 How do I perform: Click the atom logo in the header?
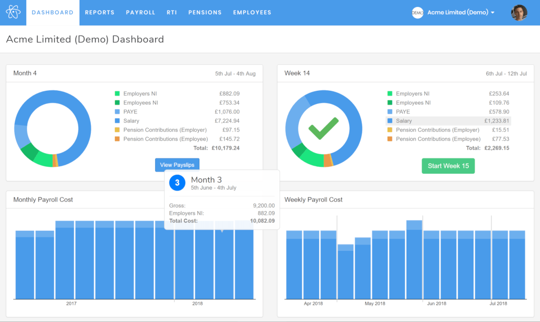(13, 13)
